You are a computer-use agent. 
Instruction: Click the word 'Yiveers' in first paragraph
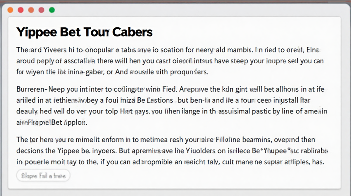[x=47, y=50]
